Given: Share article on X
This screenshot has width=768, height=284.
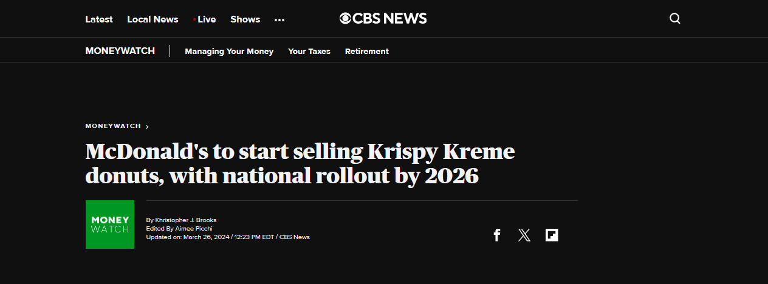Looking at the screenshot, I should click(x=524, y=235).
